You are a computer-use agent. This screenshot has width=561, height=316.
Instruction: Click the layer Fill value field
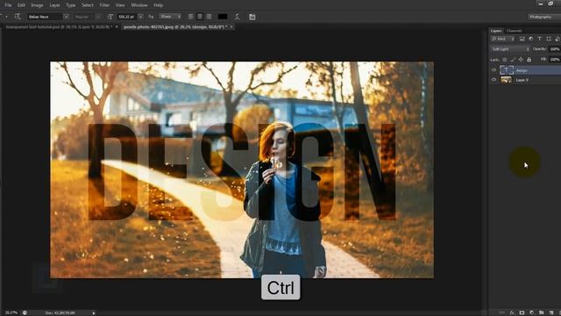555,60
